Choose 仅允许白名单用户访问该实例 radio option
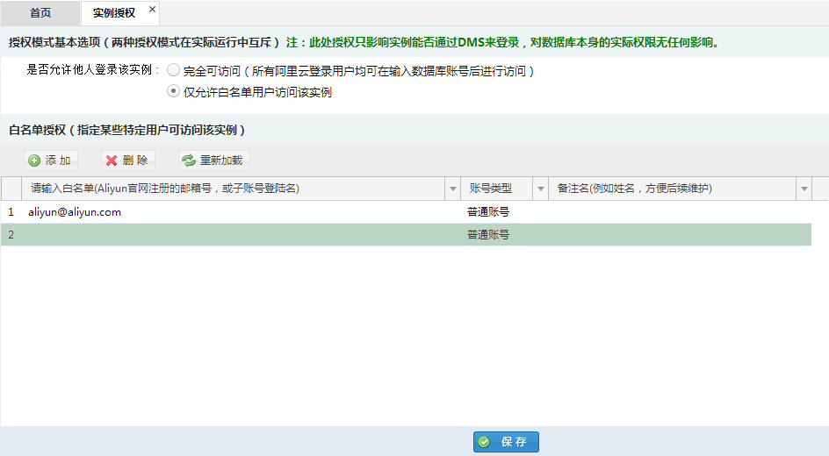Screen dimensions: 829x456 (173, 91)
